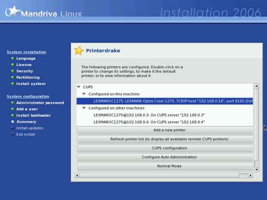
Task: Click the Add a user step
Action: pos(27,109)
